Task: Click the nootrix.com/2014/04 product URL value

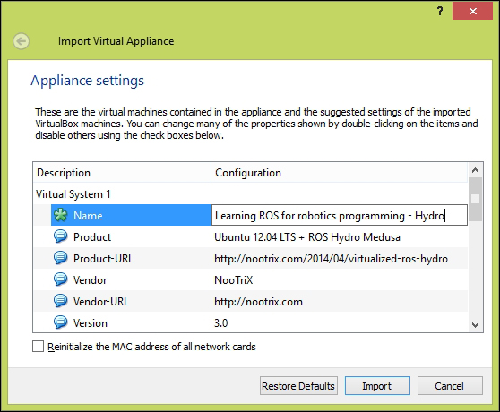Action: tap(331, 259)
